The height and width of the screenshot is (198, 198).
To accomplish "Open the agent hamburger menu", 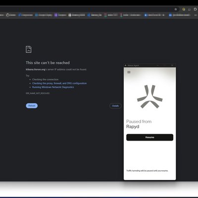I will (129, 72).
